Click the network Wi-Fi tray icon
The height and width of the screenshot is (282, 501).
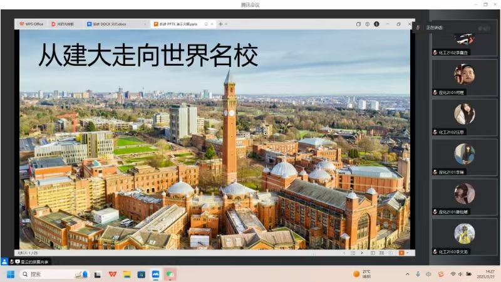[453, 274]
